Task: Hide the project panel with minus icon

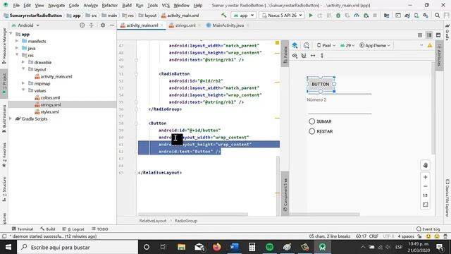Action: [112, 25]
